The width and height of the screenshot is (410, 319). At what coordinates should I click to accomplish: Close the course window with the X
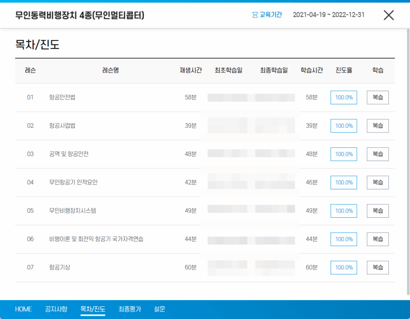388,15
